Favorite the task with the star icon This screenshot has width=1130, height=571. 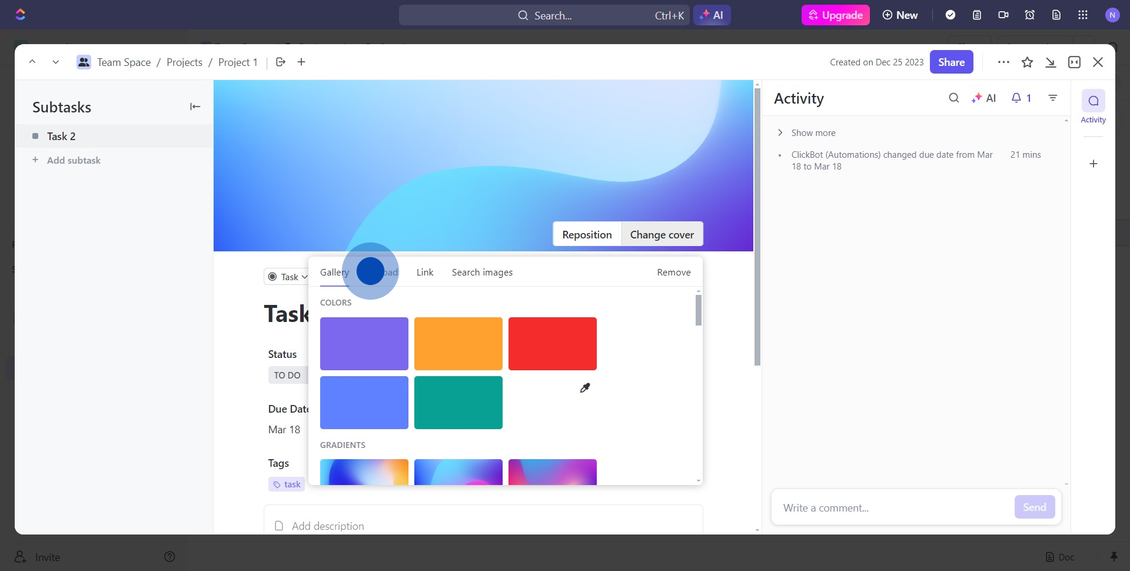click(x=1027, y=62)
